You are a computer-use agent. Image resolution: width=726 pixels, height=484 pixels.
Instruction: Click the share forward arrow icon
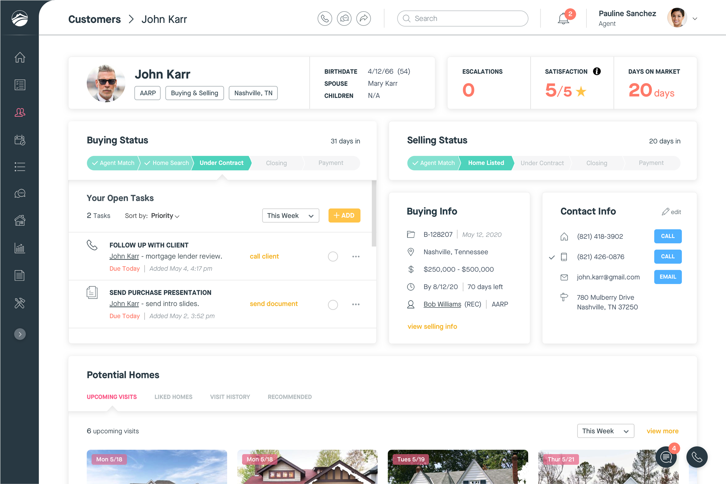pos(364,19)
